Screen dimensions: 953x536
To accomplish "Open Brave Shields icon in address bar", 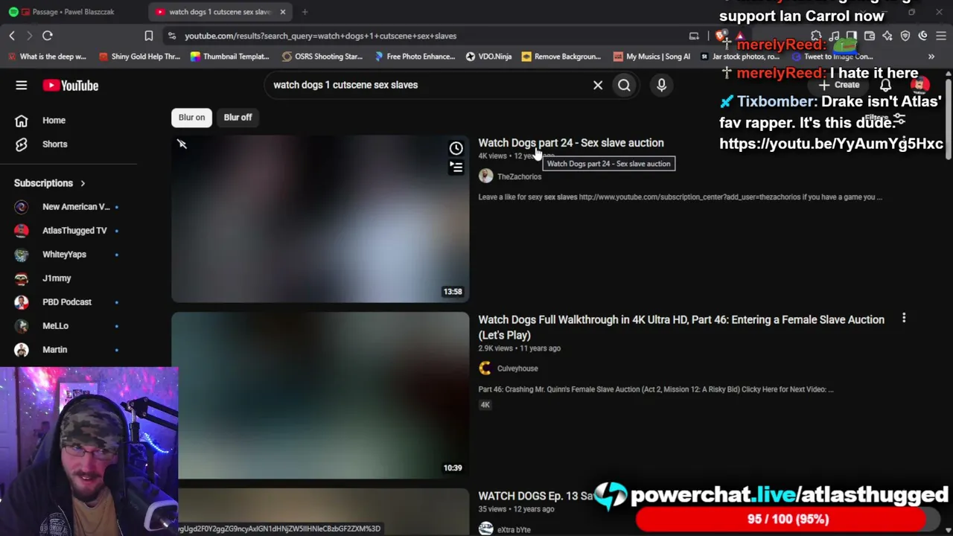I will tap(721, 36).
